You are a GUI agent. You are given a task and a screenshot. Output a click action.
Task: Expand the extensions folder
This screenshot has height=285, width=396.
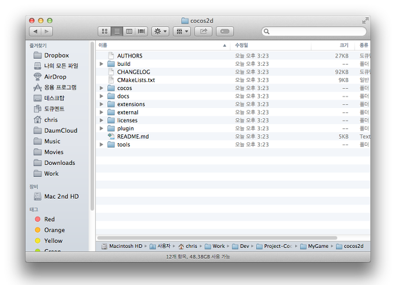(x=102, y=104)
